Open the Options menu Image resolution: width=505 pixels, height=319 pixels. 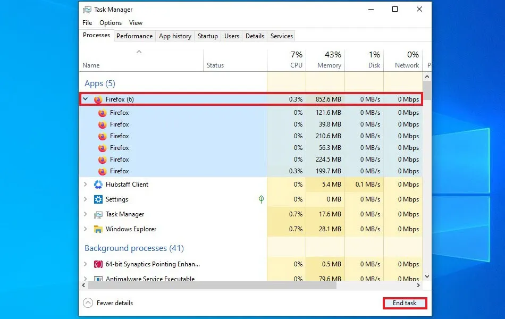point(110,23)
